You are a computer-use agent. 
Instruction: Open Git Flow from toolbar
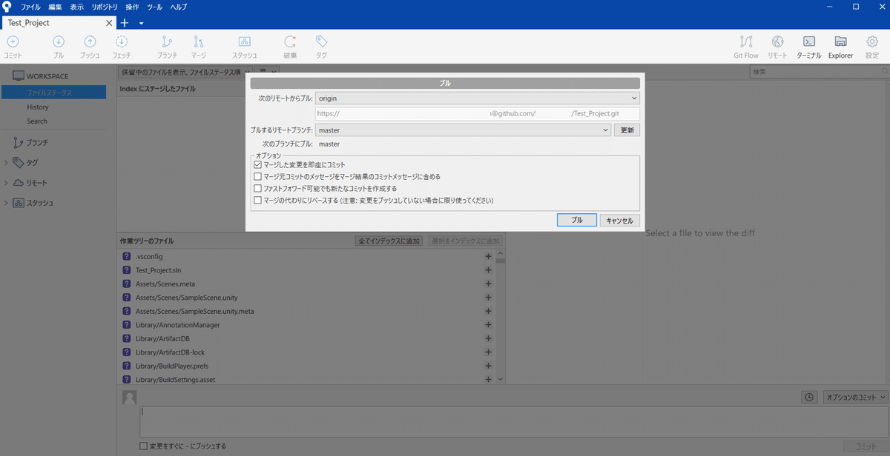pos(746,46)
